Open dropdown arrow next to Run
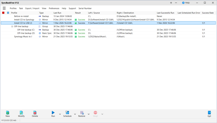This screenshot has height=123, width=217. pos(60,114)
